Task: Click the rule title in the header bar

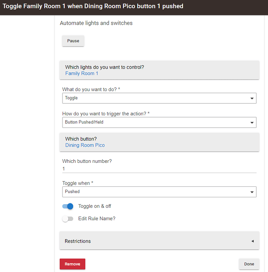Action: tap(93, 6)
